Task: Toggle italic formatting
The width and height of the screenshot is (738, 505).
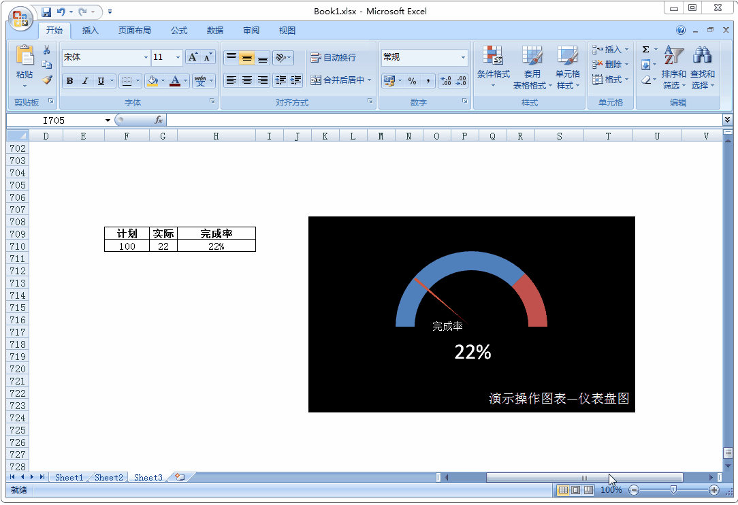Action: coord(85,81)
